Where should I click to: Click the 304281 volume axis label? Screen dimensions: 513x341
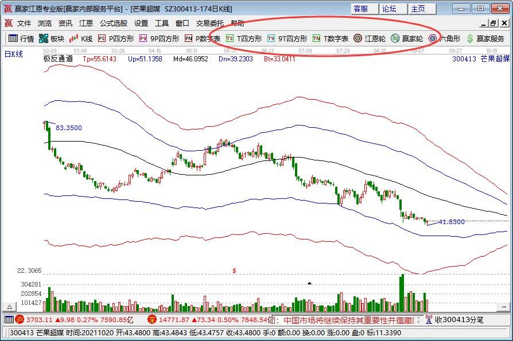pos(31,284)
